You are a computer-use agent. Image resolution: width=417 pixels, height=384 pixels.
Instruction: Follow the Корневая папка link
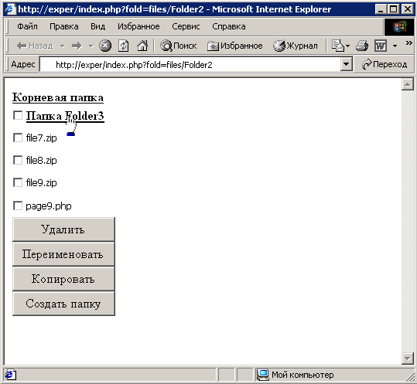[58, 97]
